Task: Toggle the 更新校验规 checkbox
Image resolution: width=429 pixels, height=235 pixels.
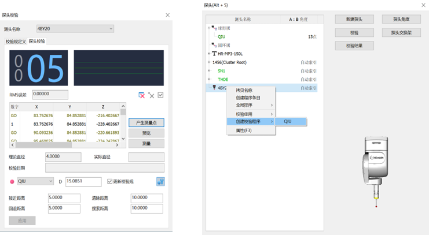Action: click(111, 181)
